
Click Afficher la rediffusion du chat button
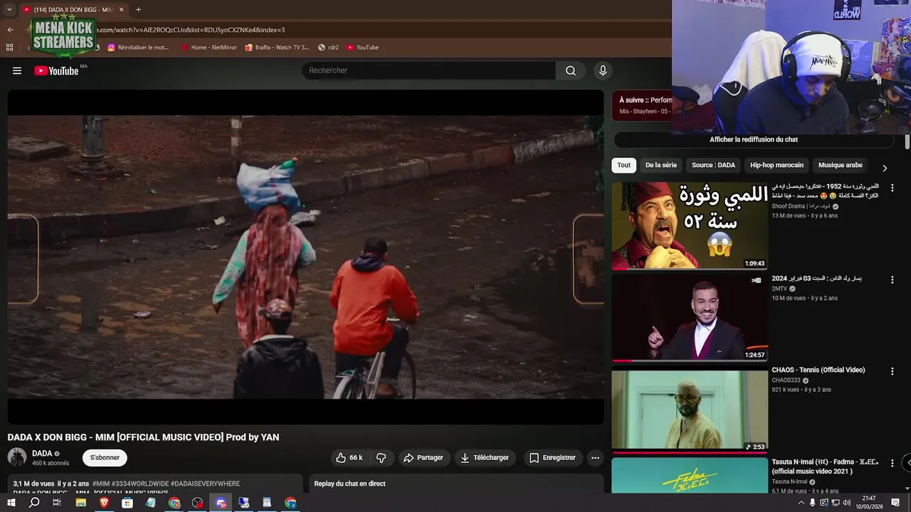754,139
